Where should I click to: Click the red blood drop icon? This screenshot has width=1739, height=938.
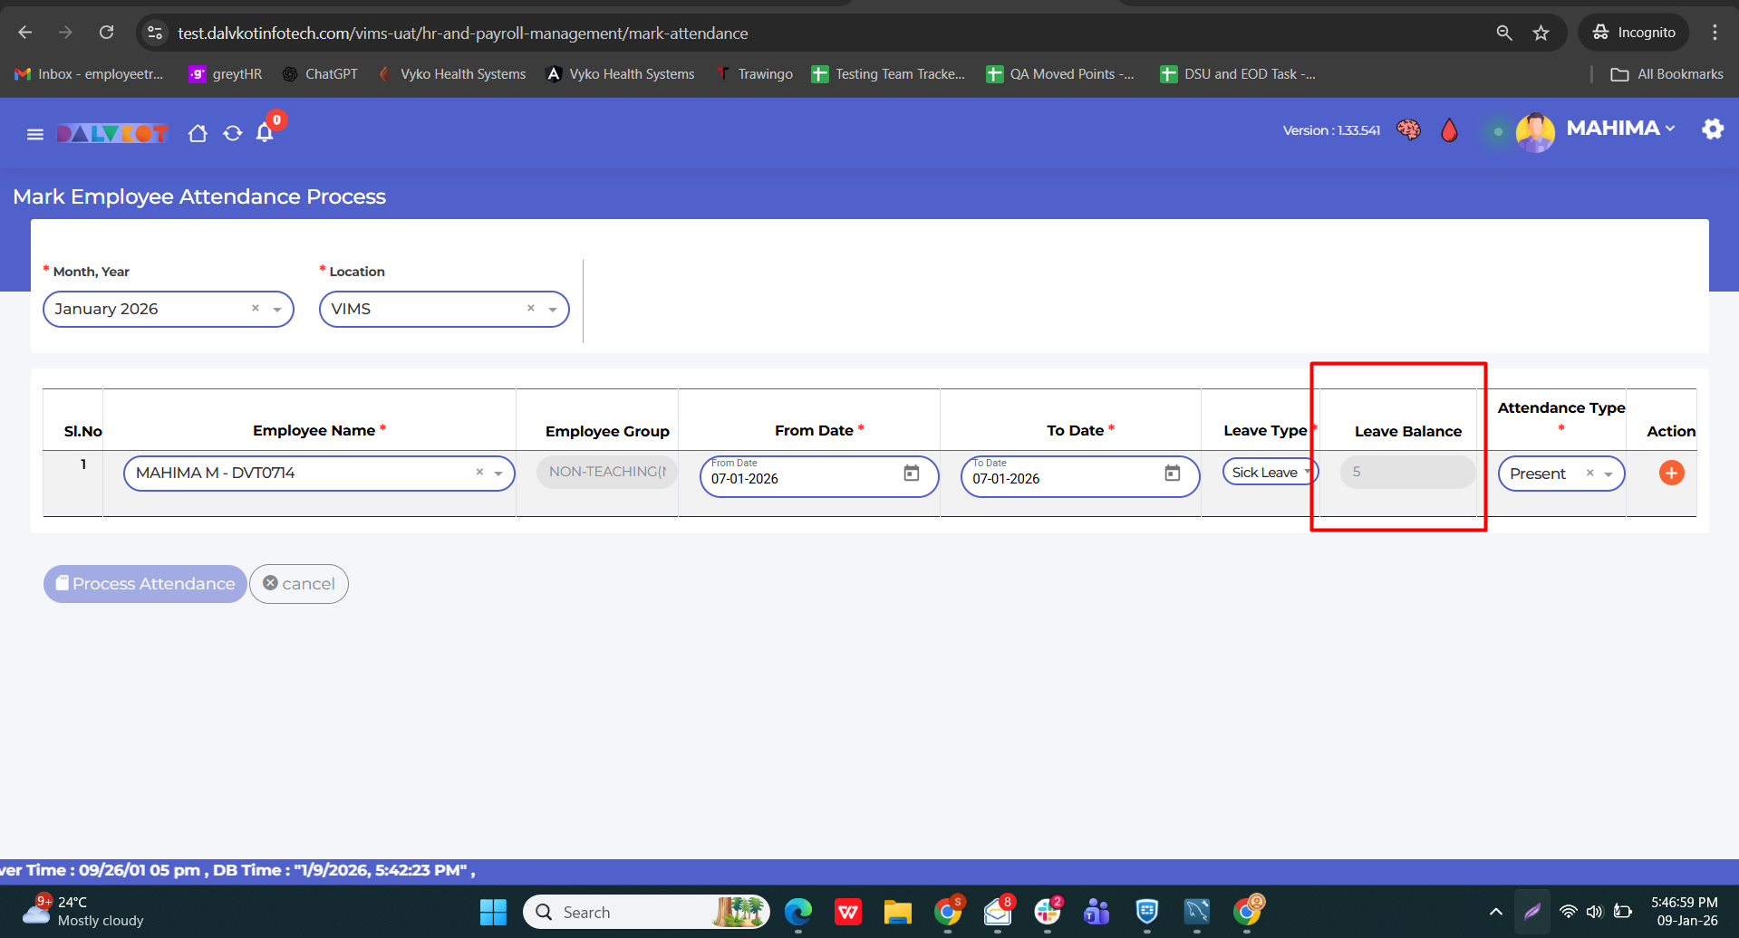[1449, 130]
